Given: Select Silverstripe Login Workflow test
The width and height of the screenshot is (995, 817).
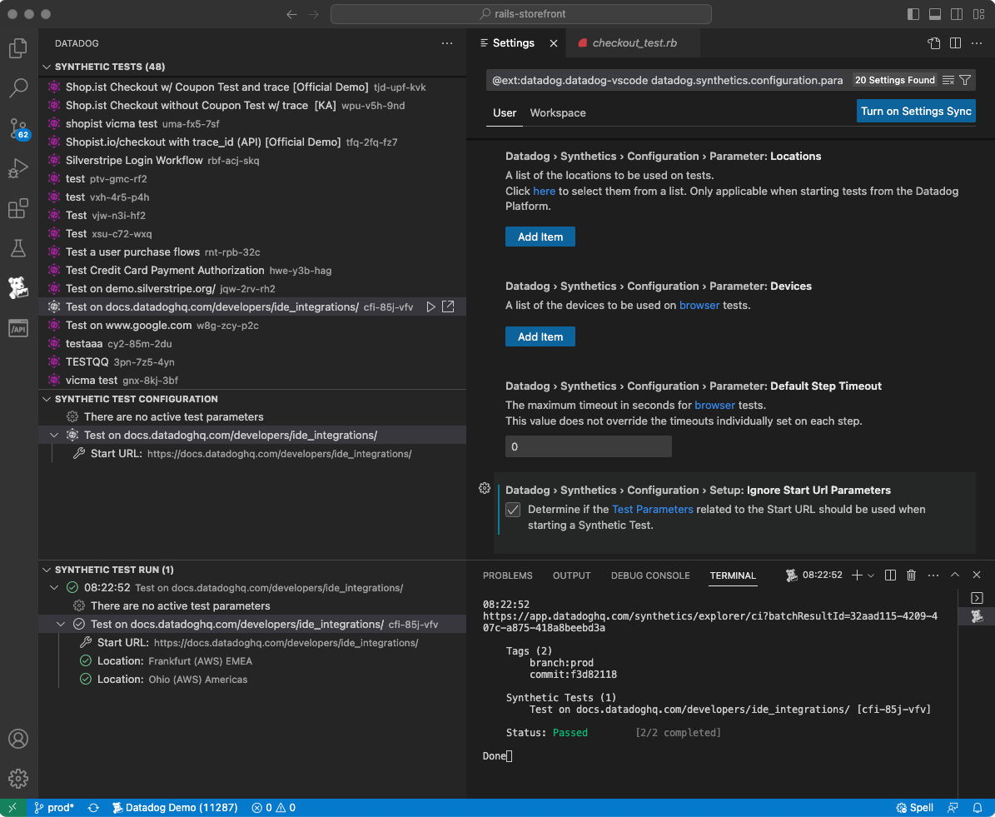Looking at the screenshot, I should [252, 161].
